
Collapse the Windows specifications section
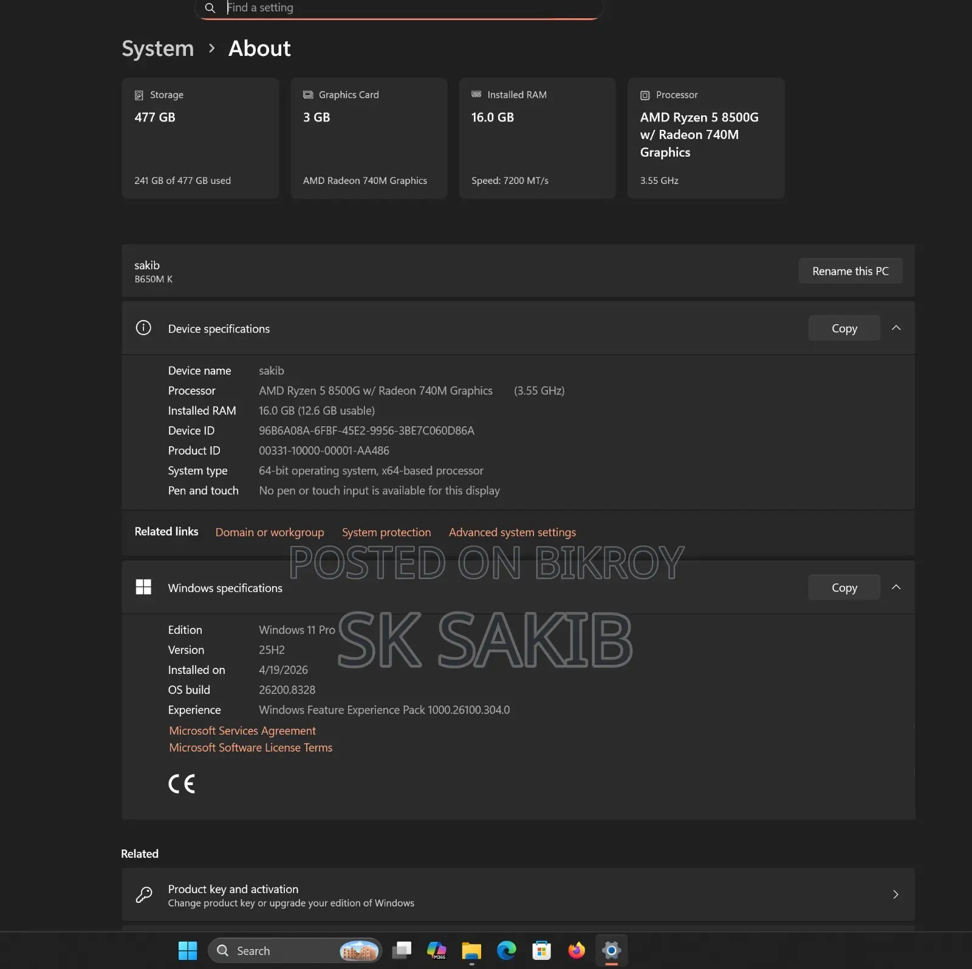(896, 587)
